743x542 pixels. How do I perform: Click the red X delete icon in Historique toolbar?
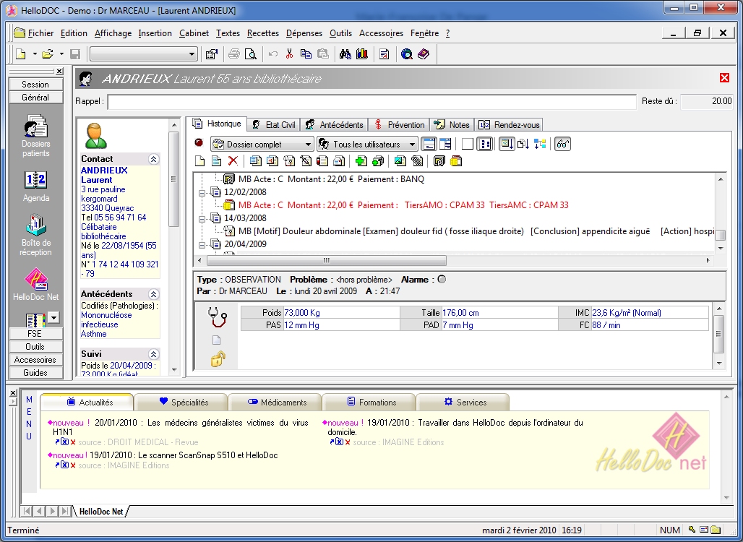coord(233,161)
